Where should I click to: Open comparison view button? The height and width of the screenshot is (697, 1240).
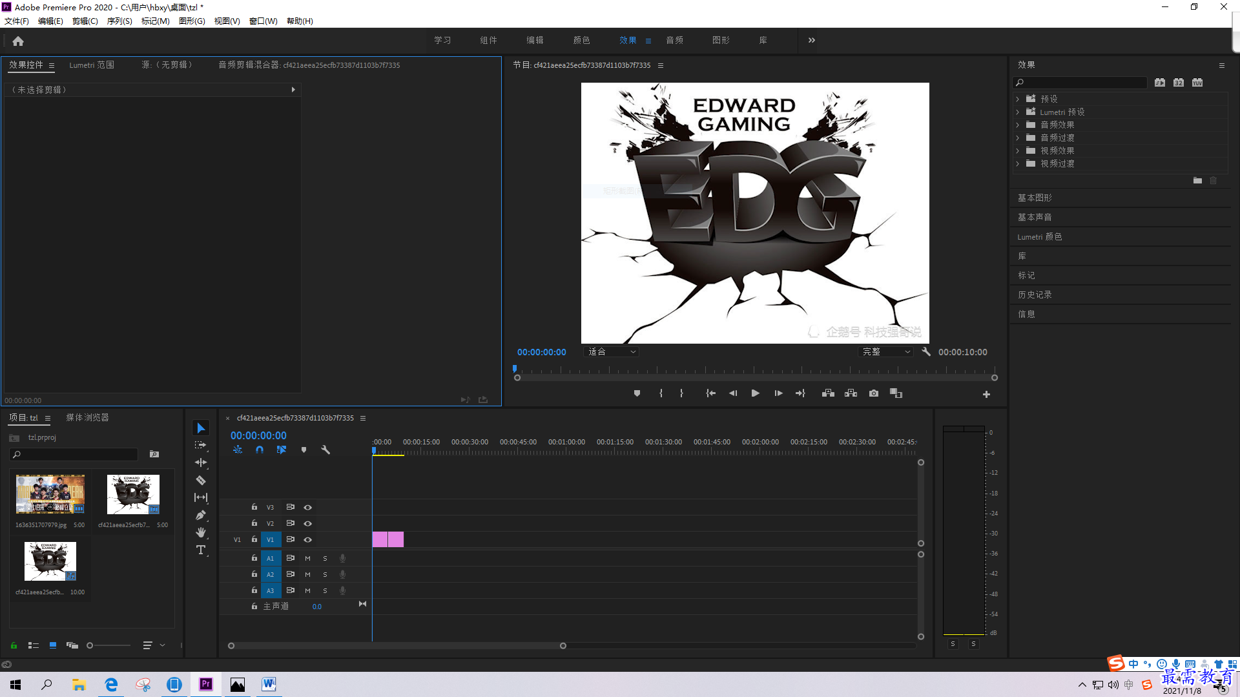point(896,393)
